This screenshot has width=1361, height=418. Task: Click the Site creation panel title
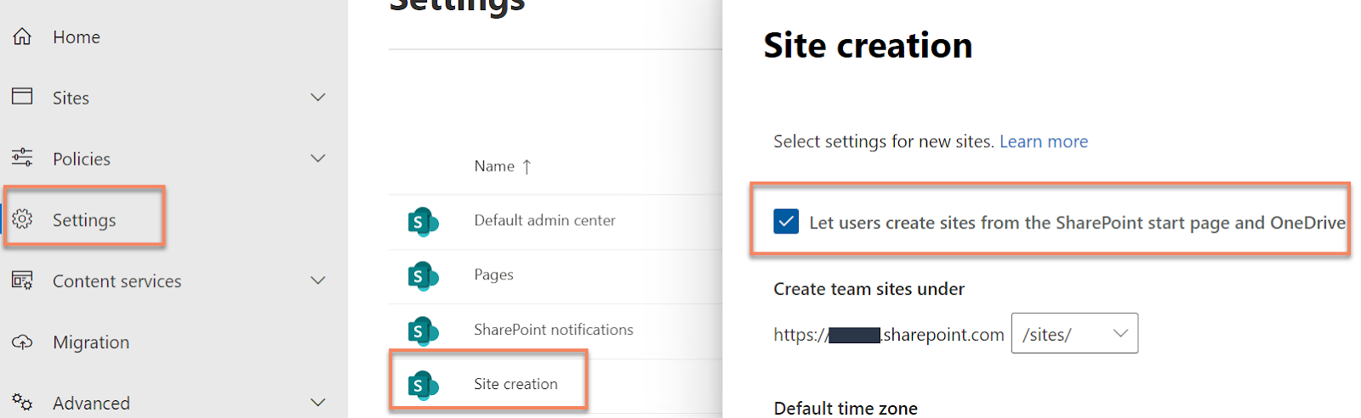click(x=868, y=45)
